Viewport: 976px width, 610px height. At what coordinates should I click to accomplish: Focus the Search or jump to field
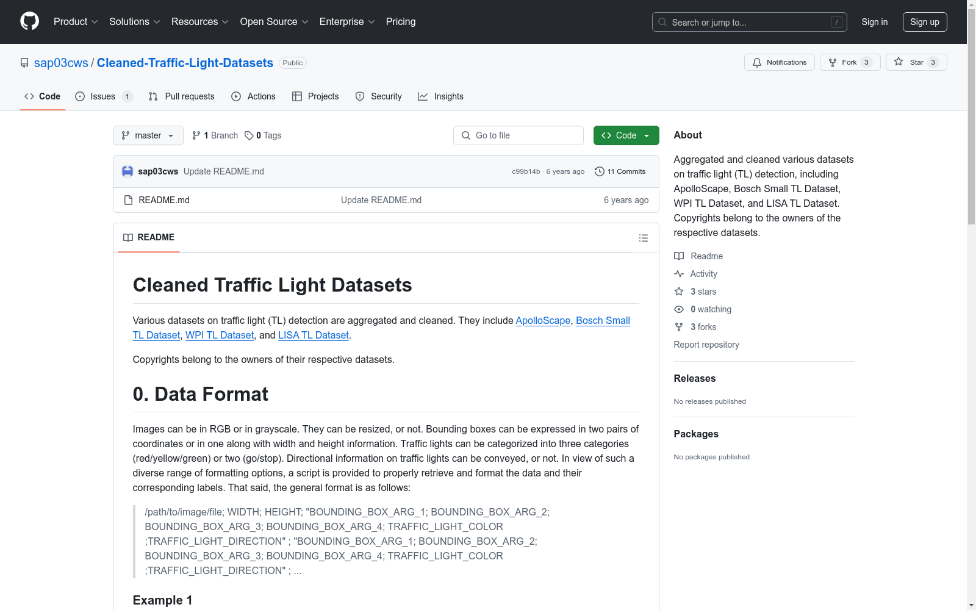coord(749,22)
